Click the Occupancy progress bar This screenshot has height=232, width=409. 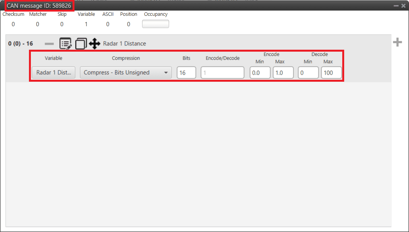point(155,24)
